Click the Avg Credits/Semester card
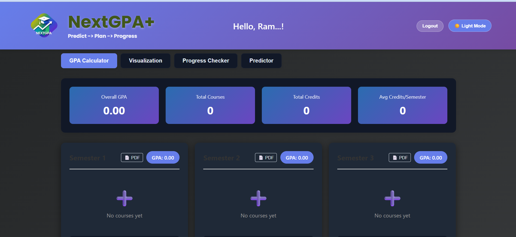 (403, 105)
